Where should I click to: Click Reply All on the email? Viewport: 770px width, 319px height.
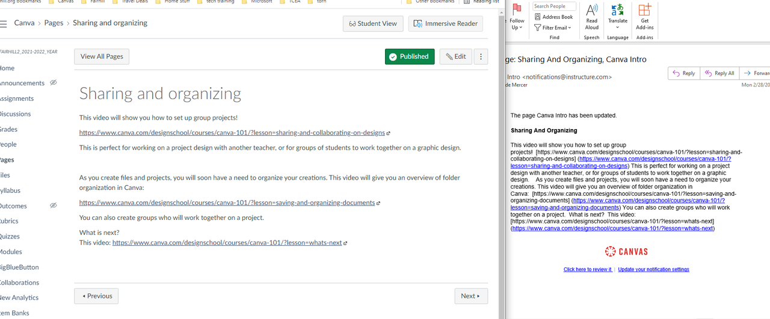pos(719,73)
